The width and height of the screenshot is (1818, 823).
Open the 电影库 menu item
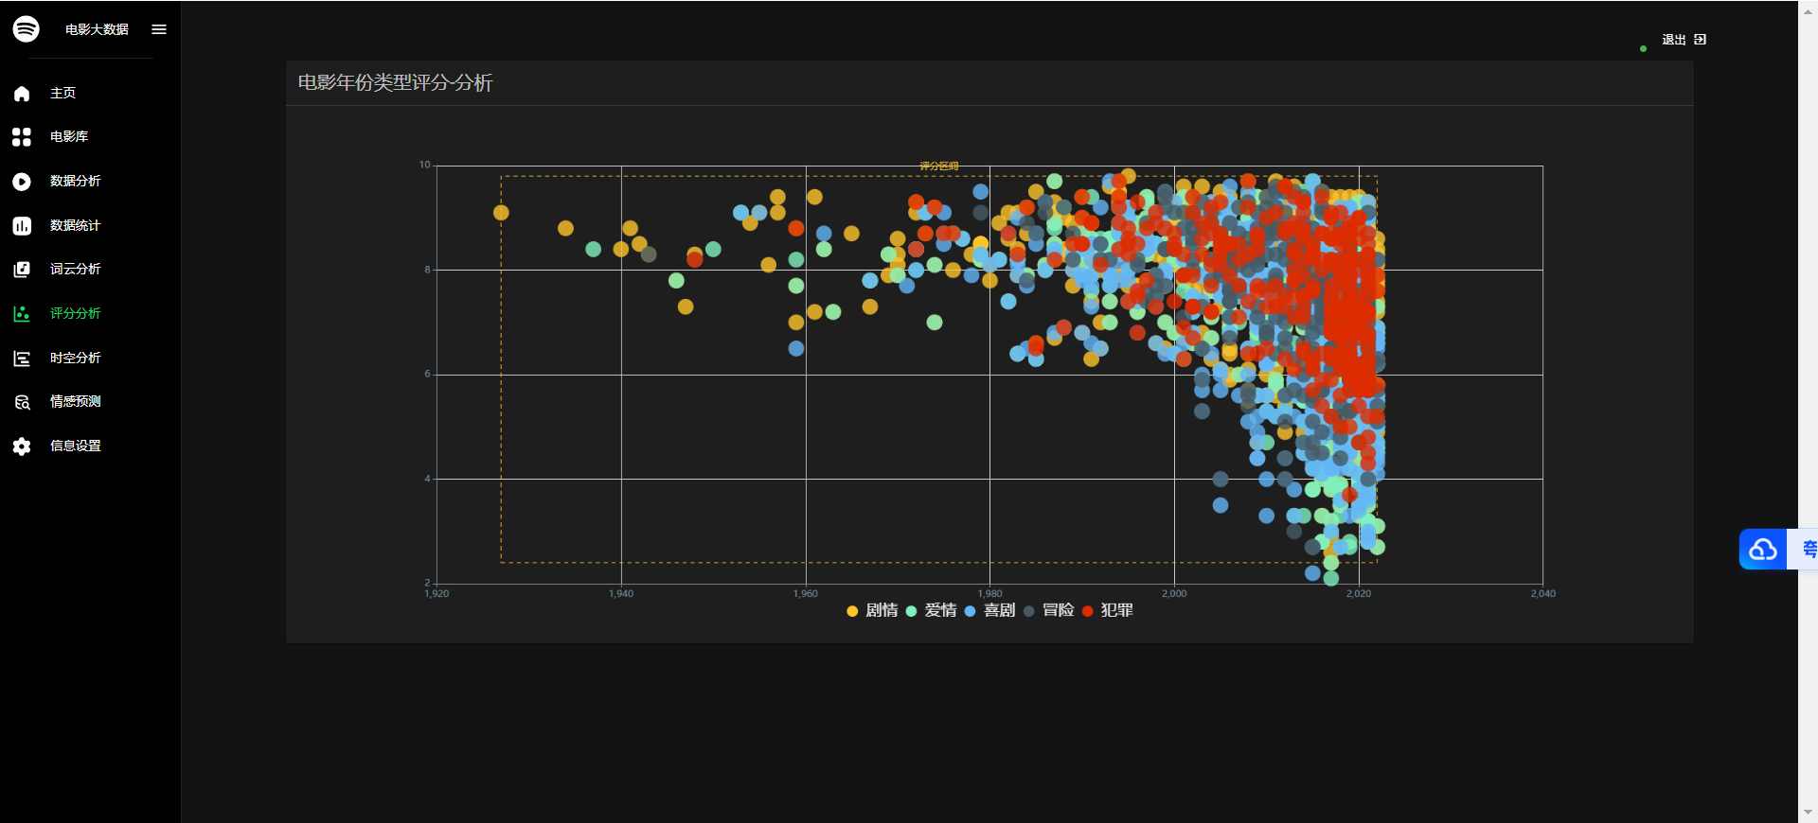click(x=69, y=136)
